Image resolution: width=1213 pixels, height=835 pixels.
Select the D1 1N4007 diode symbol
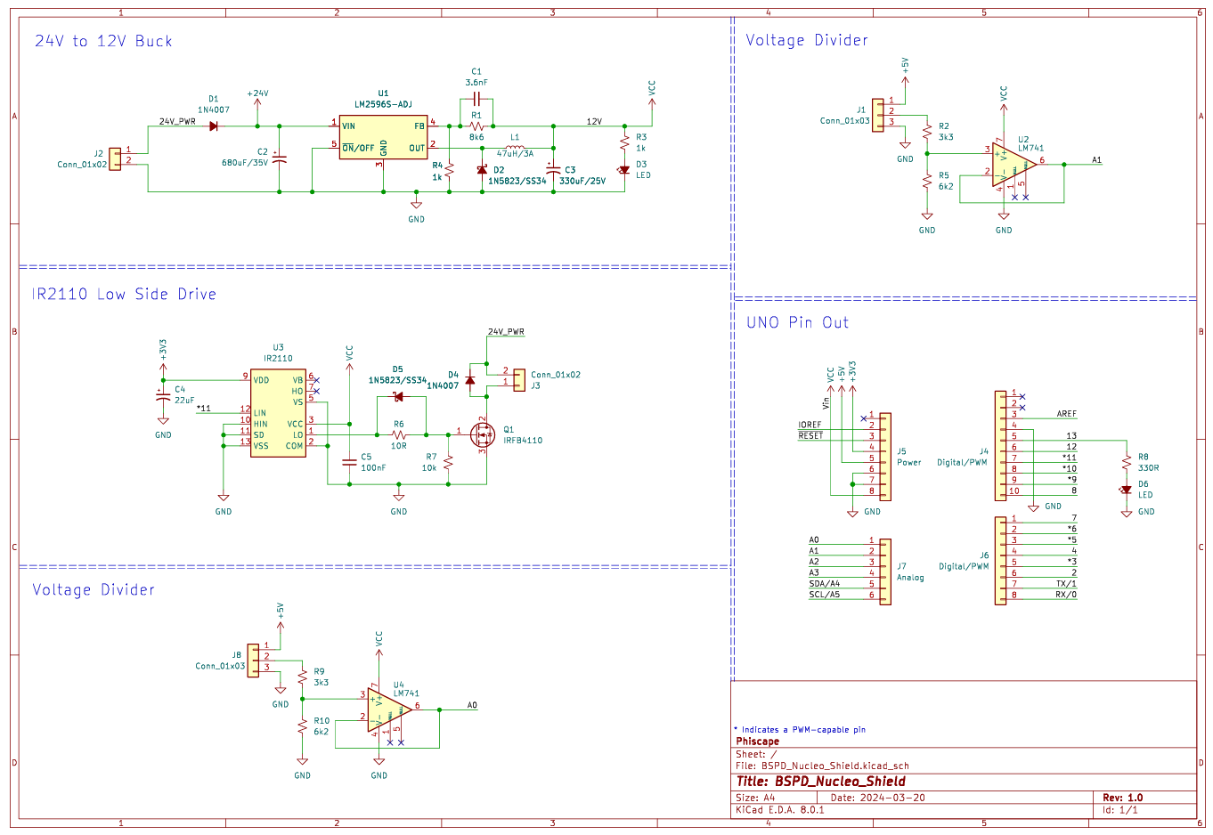(214, 126)
